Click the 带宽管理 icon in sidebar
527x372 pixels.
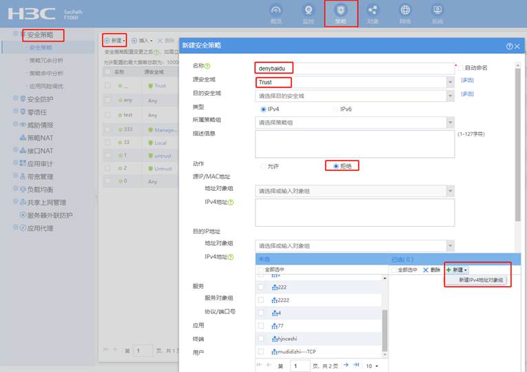(x=23, y=176)
